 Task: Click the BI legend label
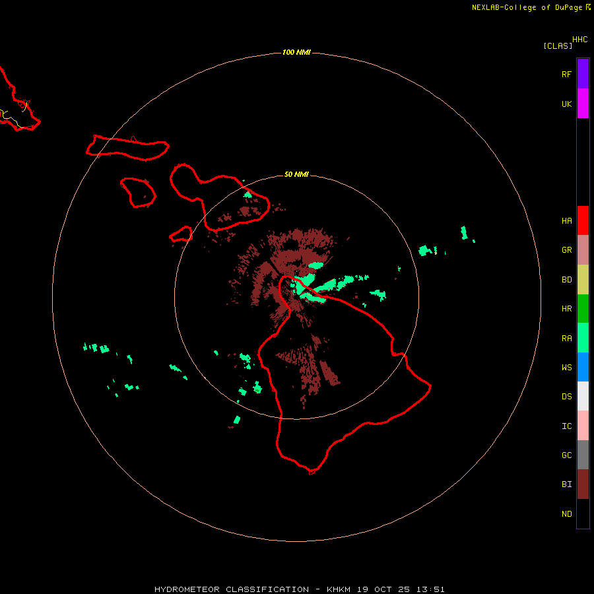click(x=566, y=484)
